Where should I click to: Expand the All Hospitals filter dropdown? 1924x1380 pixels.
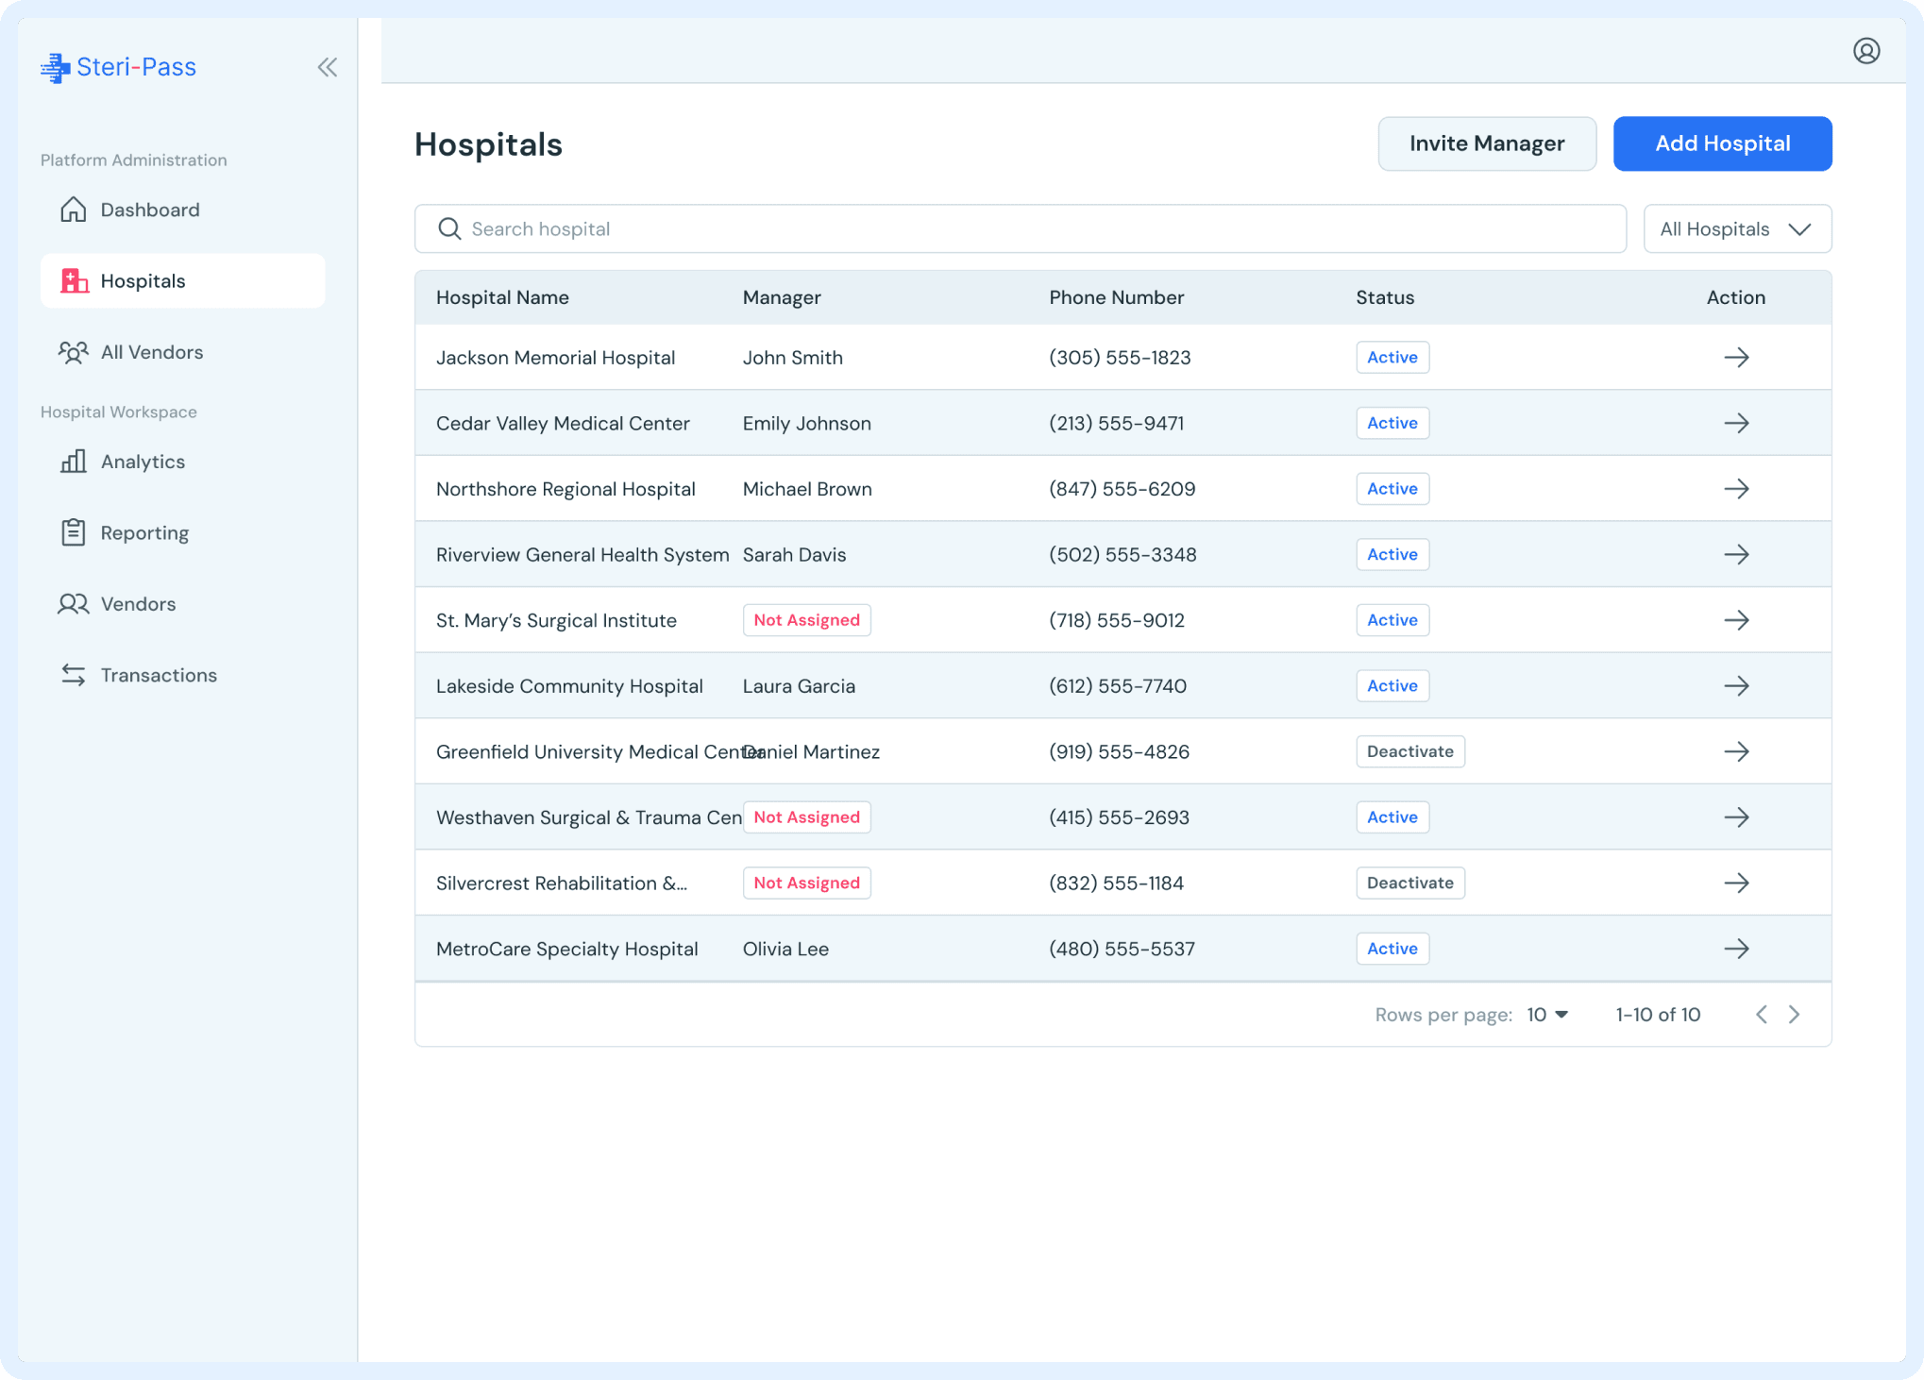click(x=1737, y=228)
